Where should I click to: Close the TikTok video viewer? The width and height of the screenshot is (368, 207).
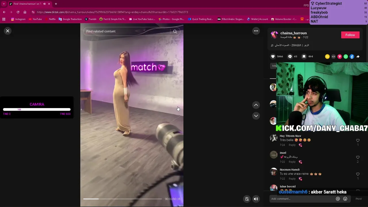pos(8,31)
